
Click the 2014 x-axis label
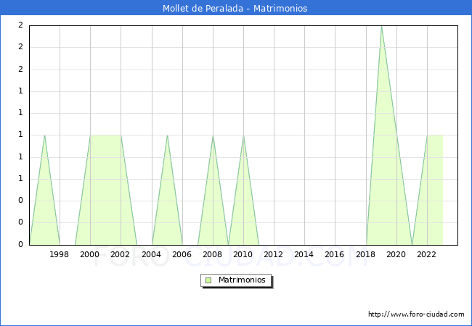[304, 254]
